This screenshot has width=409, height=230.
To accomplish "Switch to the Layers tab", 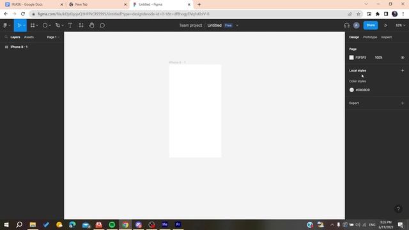I will [x=15, y=37].
